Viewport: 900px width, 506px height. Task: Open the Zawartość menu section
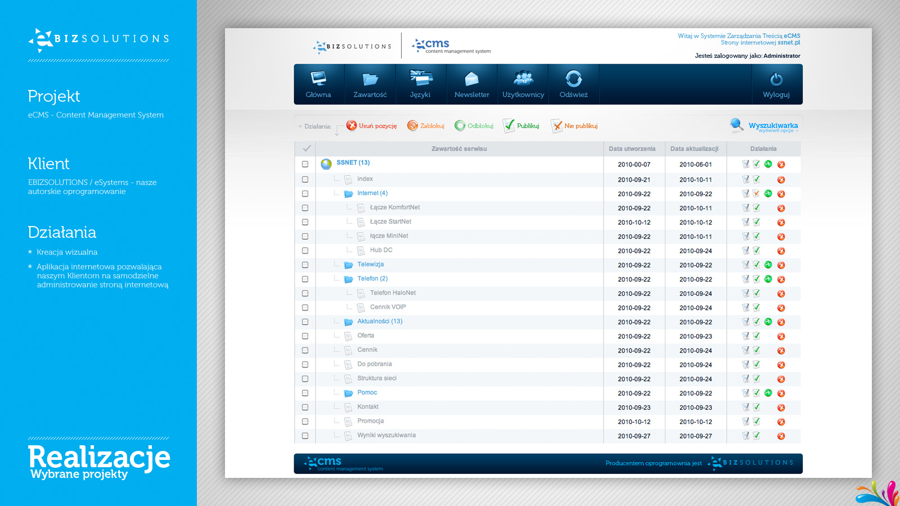[370, 84]
